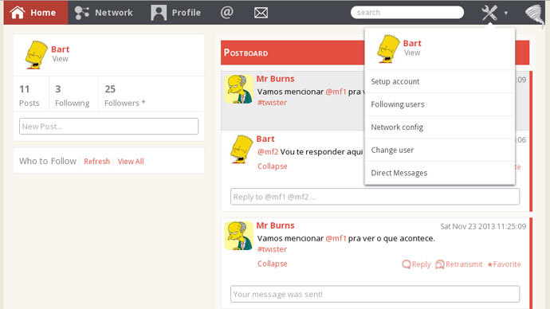Click the Network nodes icon
Viewport: 550px width, 309px height.
(x=82, y=13)
